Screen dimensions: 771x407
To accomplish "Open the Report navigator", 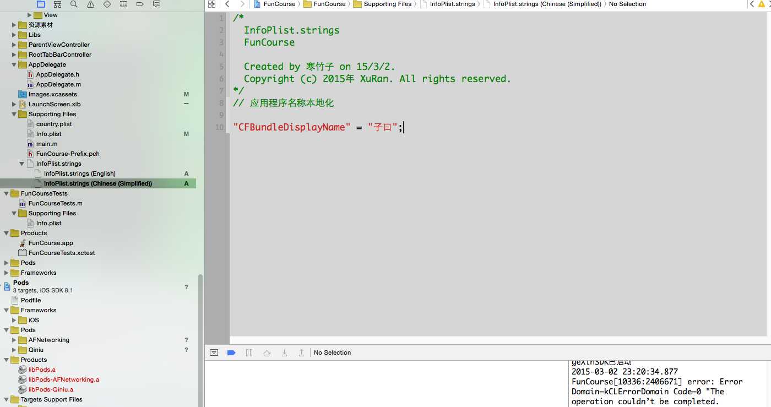I will pos(156,4).
